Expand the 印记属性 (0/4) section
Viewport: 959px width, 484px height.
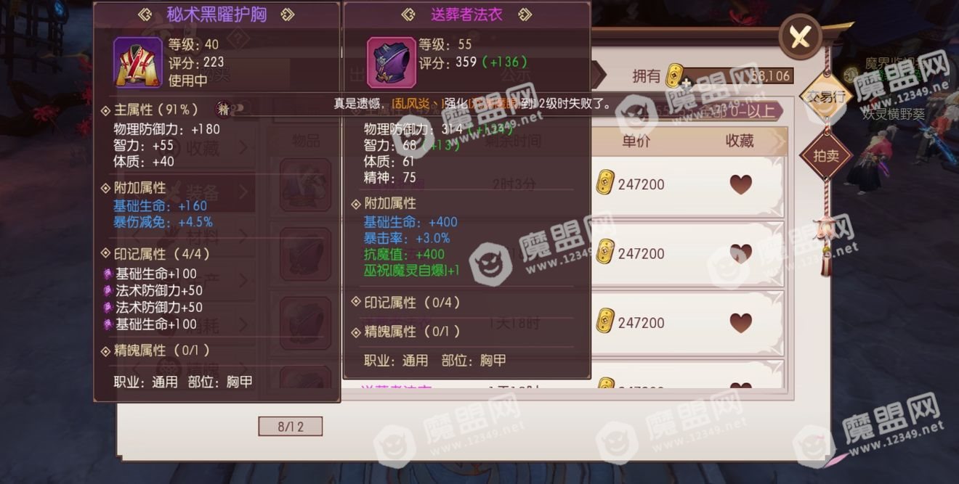coord(406,302)
